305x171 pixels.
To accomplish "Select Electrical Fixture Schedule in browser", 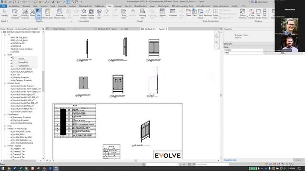I will pyautogui.click(x=21, y=49).
